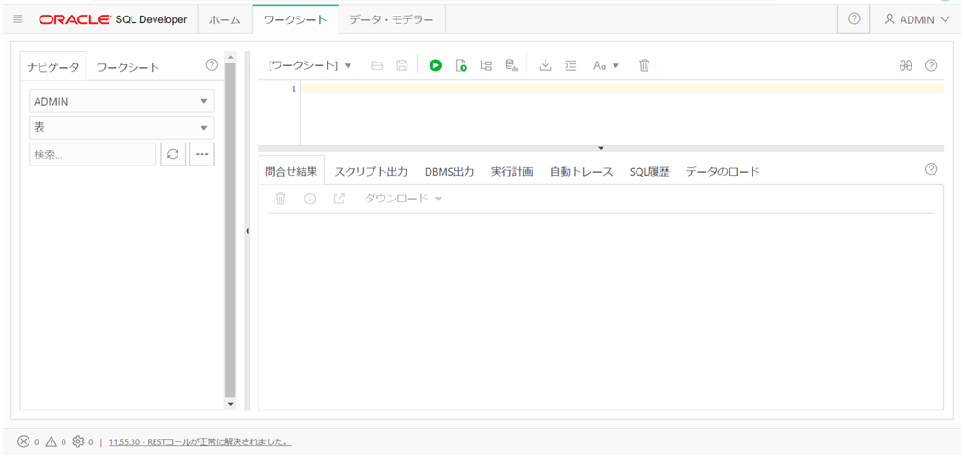Click the Run Script icon
The image size is (964, 458).
461,65
